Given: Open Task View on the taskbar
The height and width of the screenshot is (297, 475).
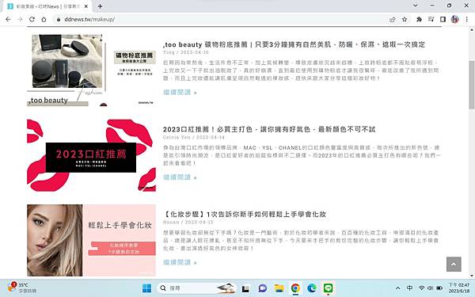Looking at the screenshot, I should [x=245, y=288].
